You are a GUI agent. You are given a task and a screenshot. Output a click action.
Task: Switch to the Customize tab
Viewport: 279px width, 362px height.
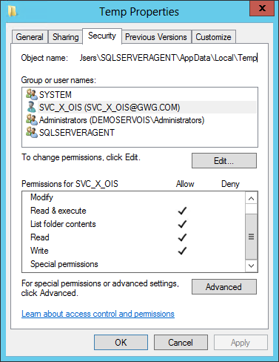click(213, 37)
